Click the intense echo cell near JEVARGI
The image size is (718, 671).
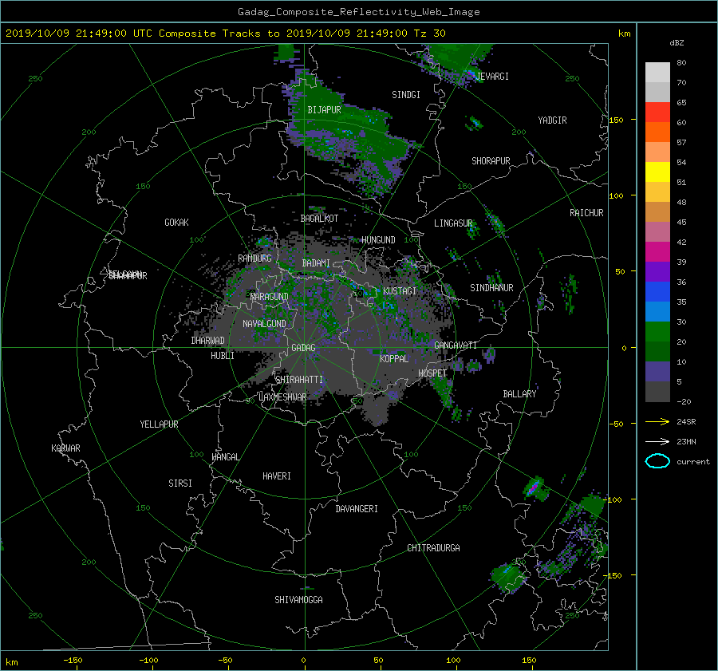click(471, 73)
